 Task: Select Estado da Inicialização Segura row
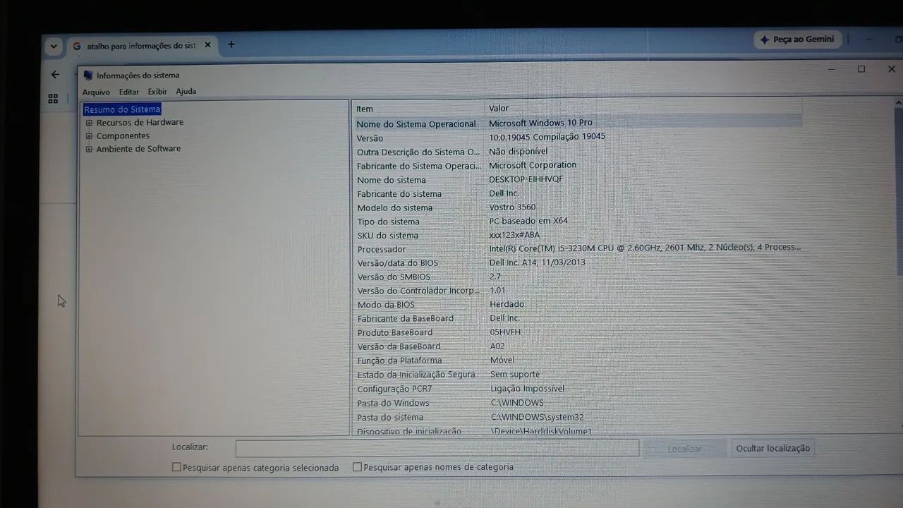(x=577, y=375)
